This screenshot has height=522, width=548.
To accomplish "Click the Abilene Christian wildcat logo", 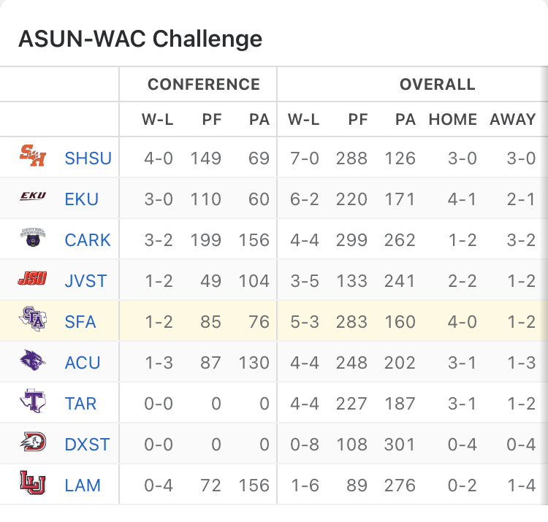I will click(x=32, y=361).
